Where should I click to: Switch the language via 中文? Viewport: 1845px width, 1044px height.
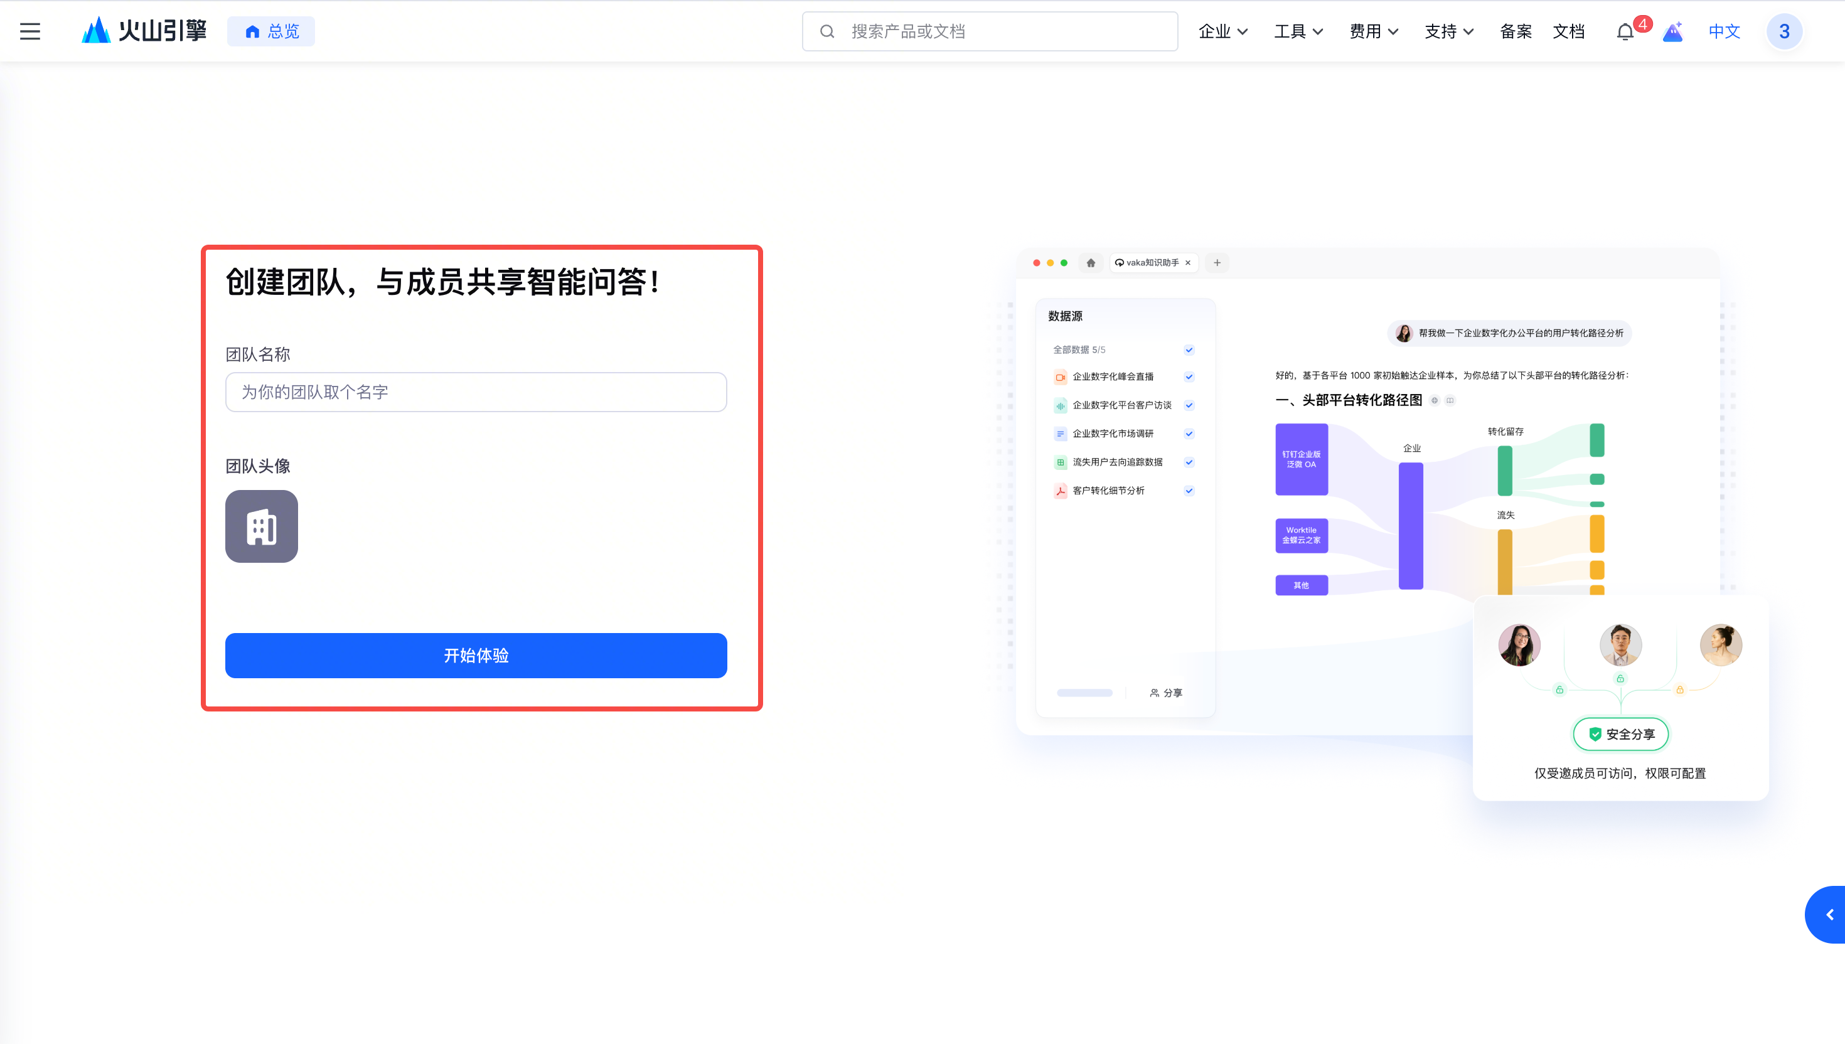[1725, 31]
